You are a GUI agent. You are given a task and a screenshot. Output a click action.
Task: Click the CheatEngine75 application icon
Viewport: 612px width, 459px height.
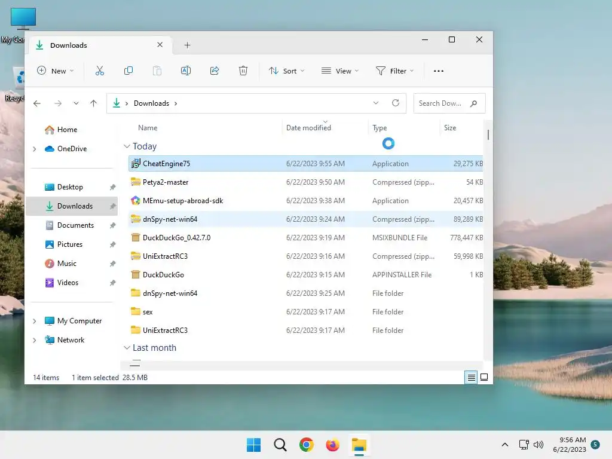[136, 164]
